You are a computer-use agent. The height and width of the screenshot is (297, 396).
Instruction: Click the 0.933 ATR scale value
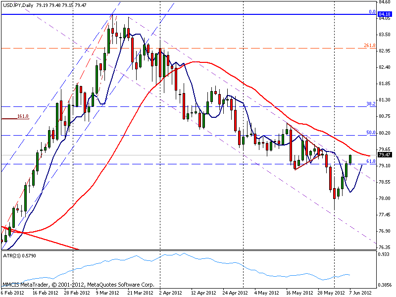[x=384, y=254]
